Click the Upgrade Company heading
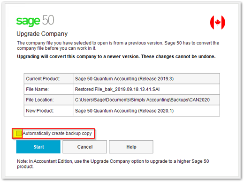Screen dimensions: 244x182 coord(42,34)
